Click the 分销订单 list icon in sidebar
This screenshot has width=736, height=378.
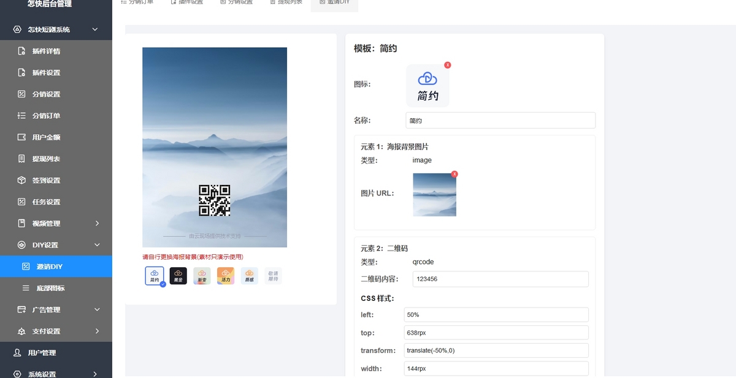[x=21, y=115]
